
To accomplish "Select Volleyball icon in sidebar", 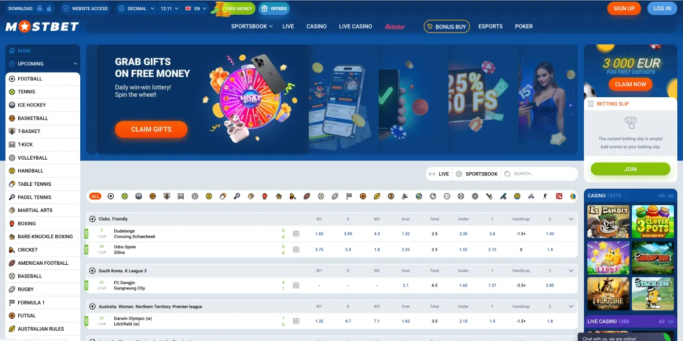I will 12,157.
